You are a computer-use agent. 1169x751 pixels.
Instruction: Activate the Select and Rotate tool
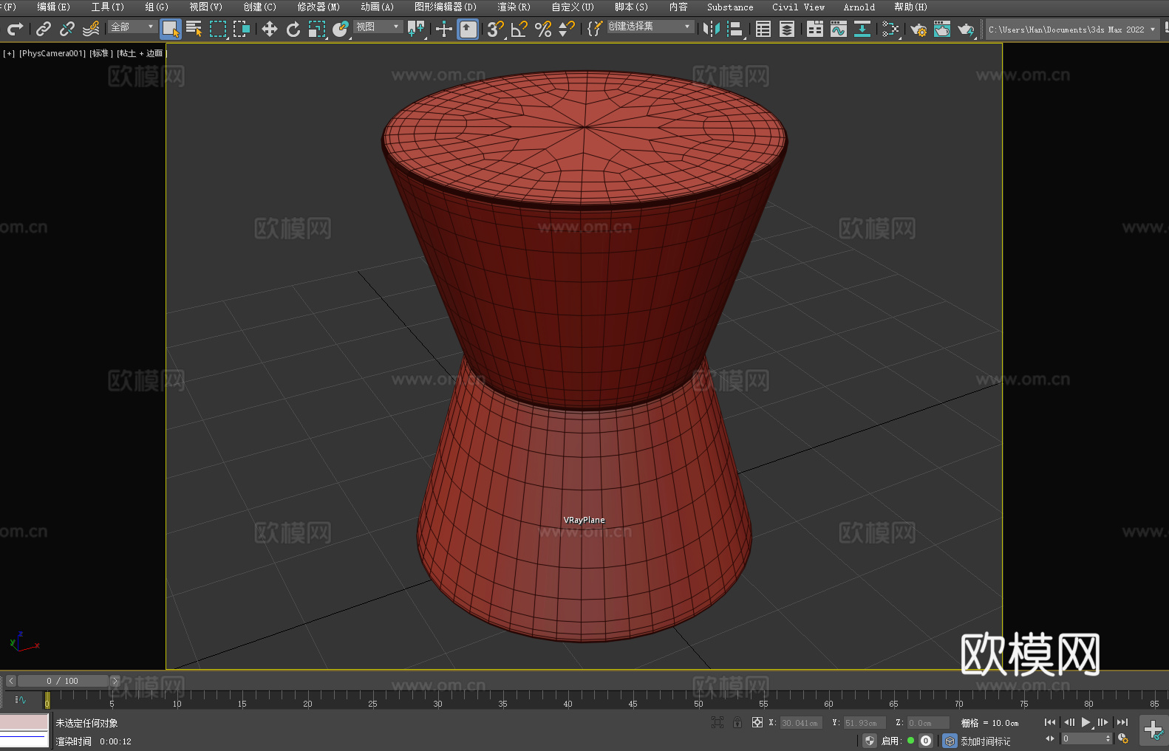pyautogui.click(x=293, y=29)
